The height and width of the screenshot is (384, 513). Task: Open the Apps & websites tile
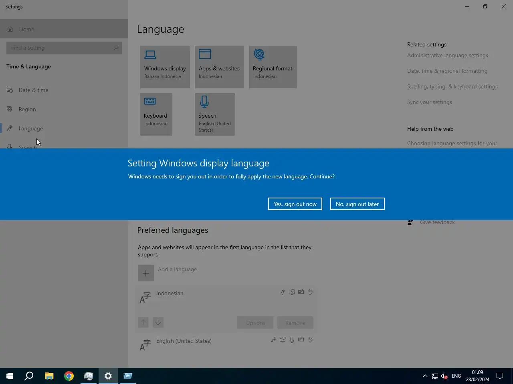[219, 67]
